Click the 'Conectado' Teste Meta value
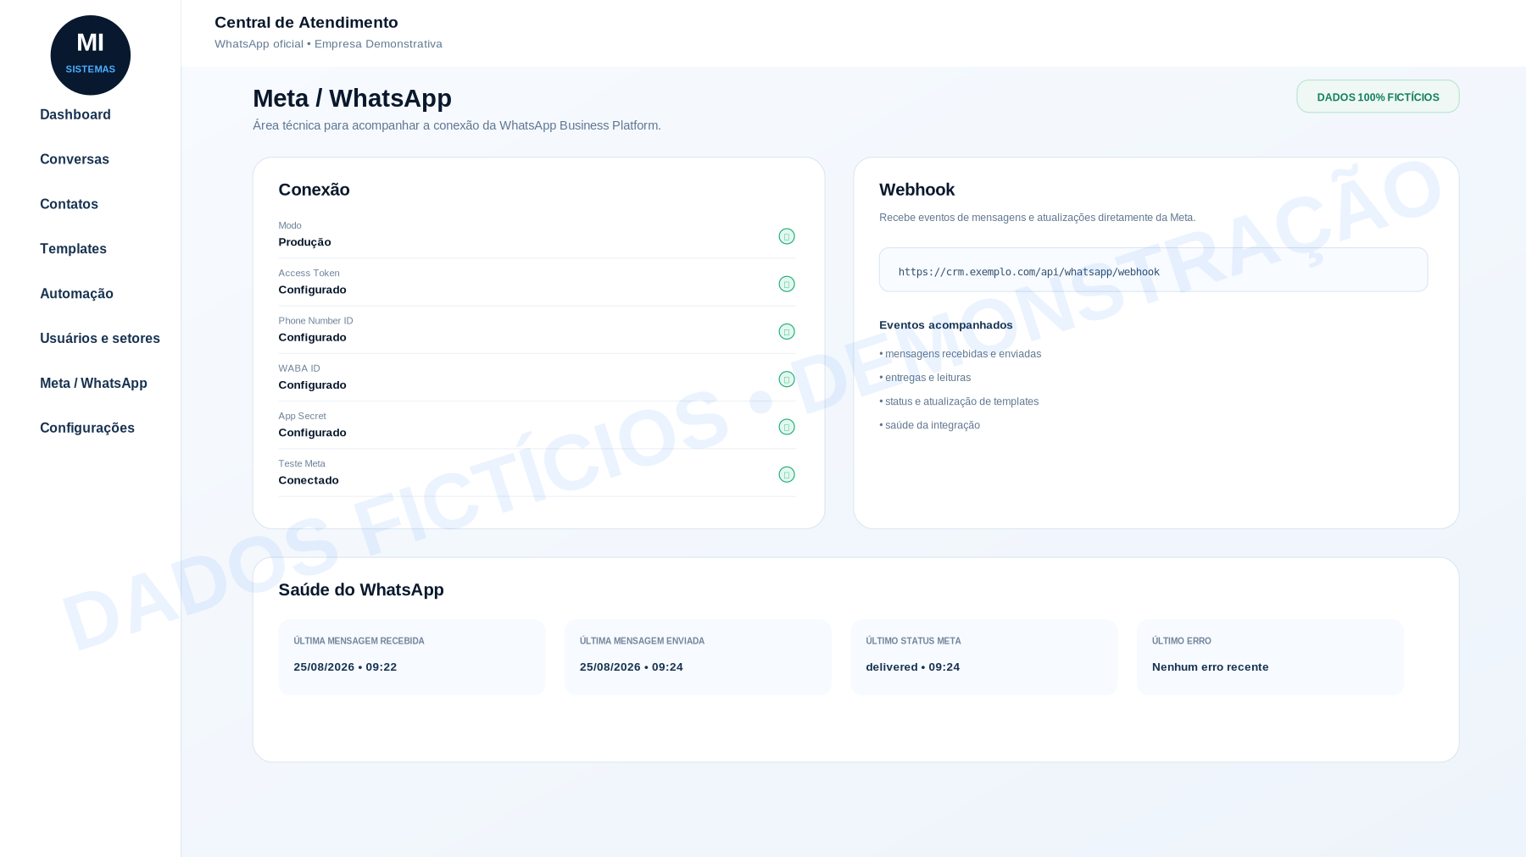This screenshot has width=1526, height=857. (309, 480)
